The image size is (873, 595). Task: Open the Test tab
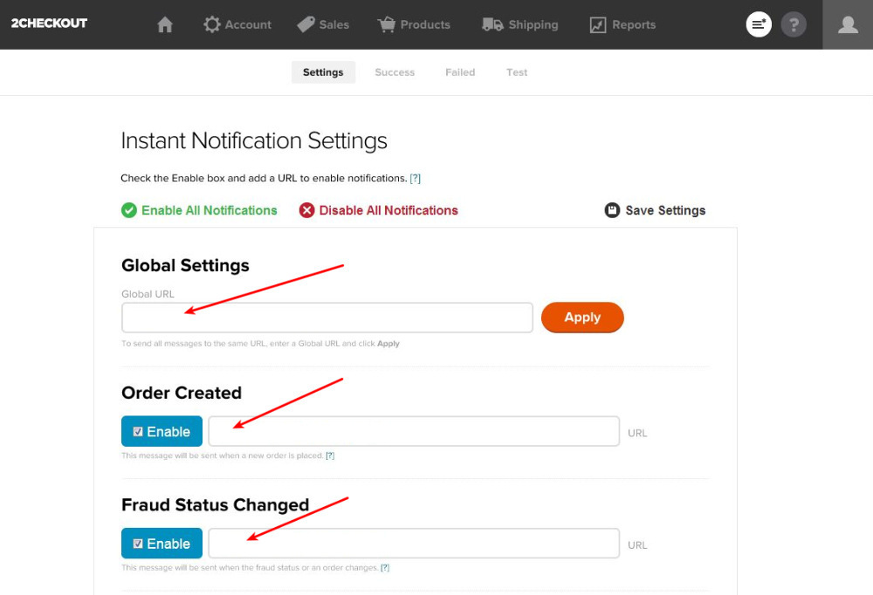pyautogui.click(x=517, y=72)
